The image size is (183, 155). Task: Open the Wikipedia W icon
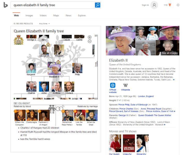pyautogui.click(x=125, y=85)
